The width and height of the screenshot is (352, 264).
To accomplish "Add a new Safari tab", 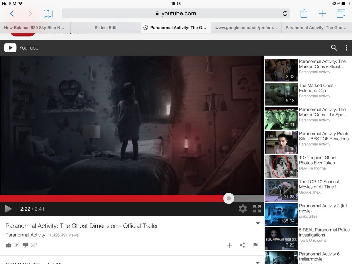I will click(322, 13).
